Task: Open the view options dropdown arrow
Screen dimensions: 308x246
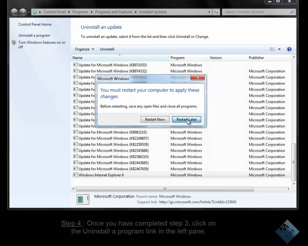Action: click(x=279, y=49)
